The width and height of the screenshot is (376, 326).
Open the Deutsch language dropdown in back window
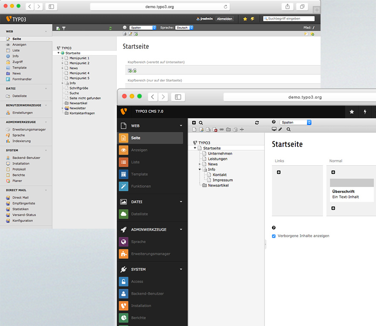click(184, 28)
